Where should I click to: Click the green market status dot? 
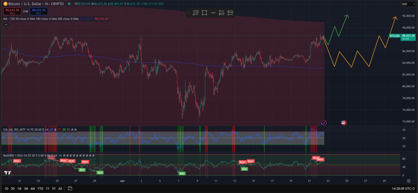tap(69, 4)
